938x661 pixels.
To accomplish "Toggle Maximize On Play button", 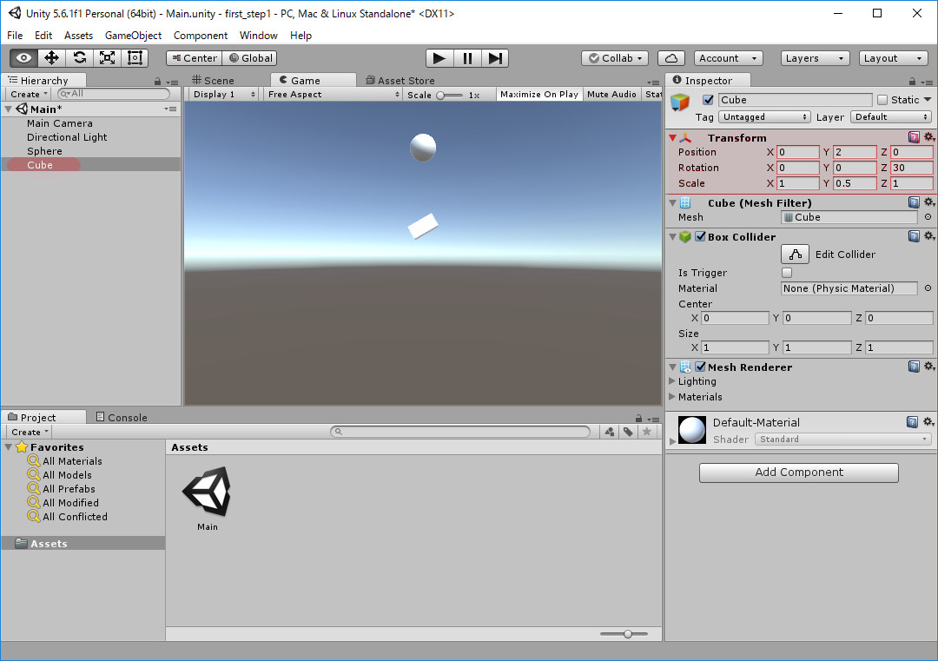I will [x=538, y=95].
